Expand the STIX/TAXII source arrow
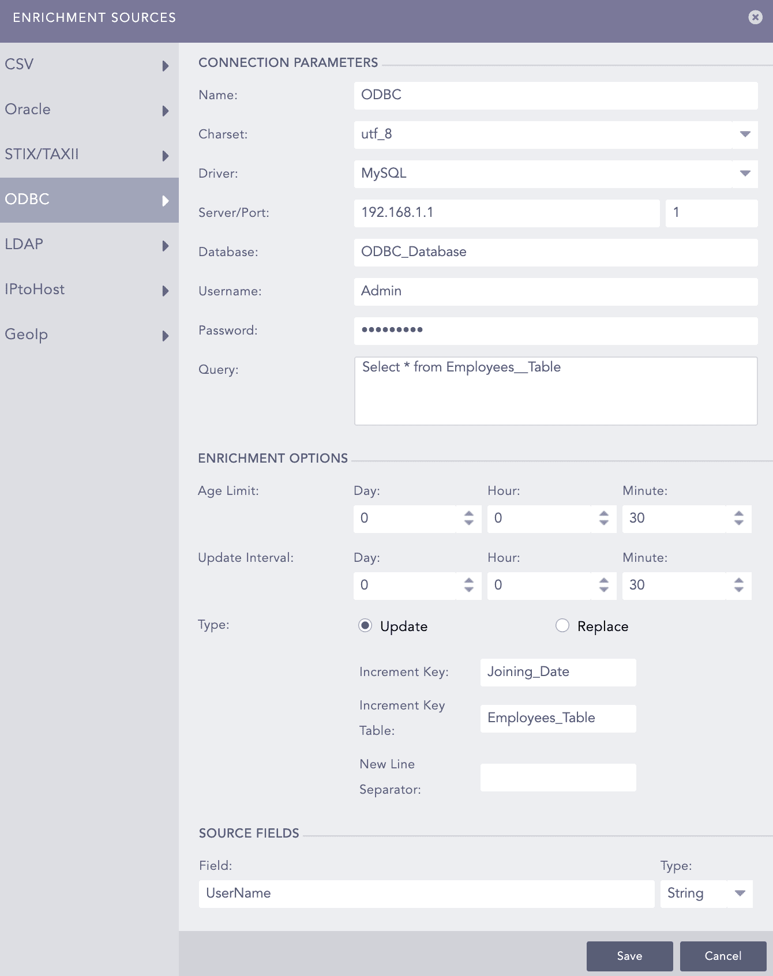The width and height of the screenshot is (773, 976). 166,156
